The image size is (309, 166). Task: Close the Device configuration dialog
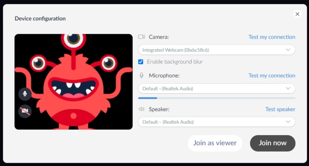297,14
